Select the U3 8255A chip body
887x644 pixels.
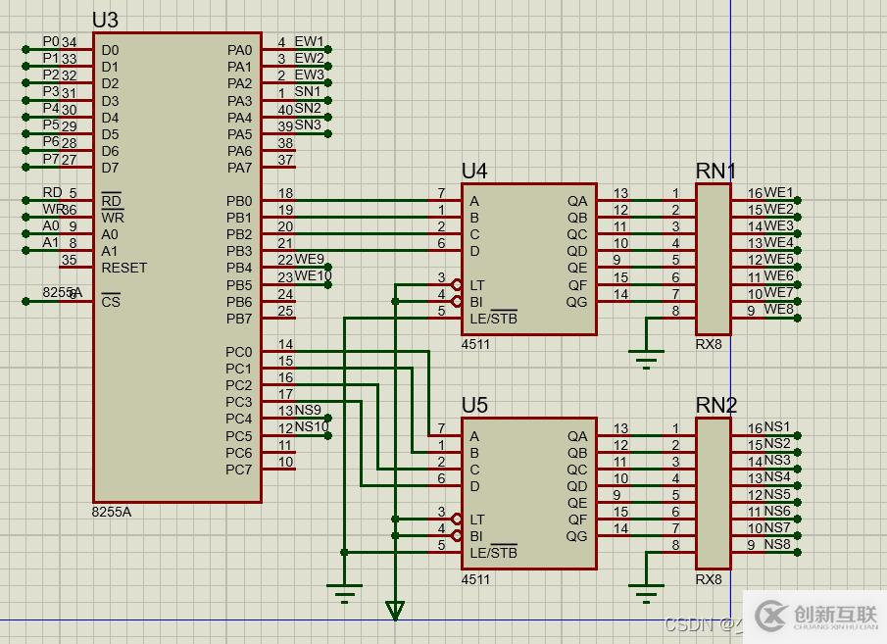pos(177,267)
